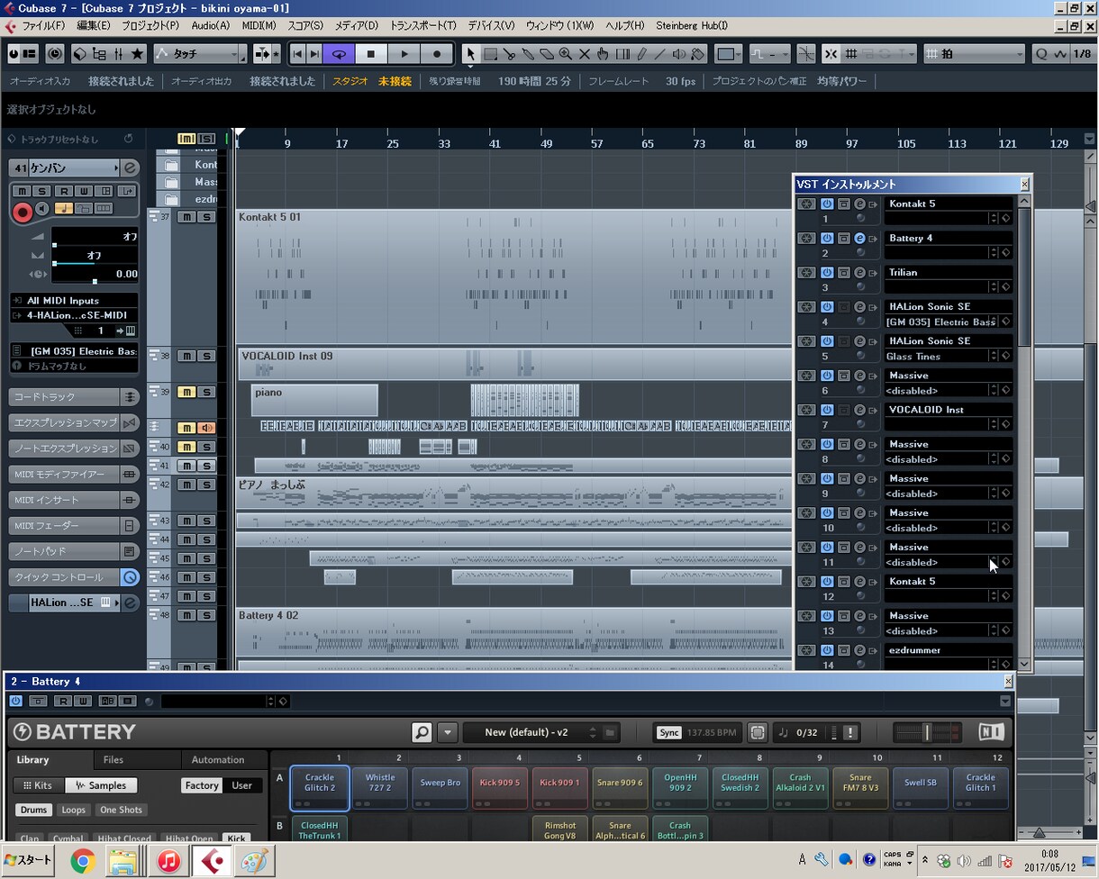Open the automation mode タッチ dropdown

tap(199, 54)
